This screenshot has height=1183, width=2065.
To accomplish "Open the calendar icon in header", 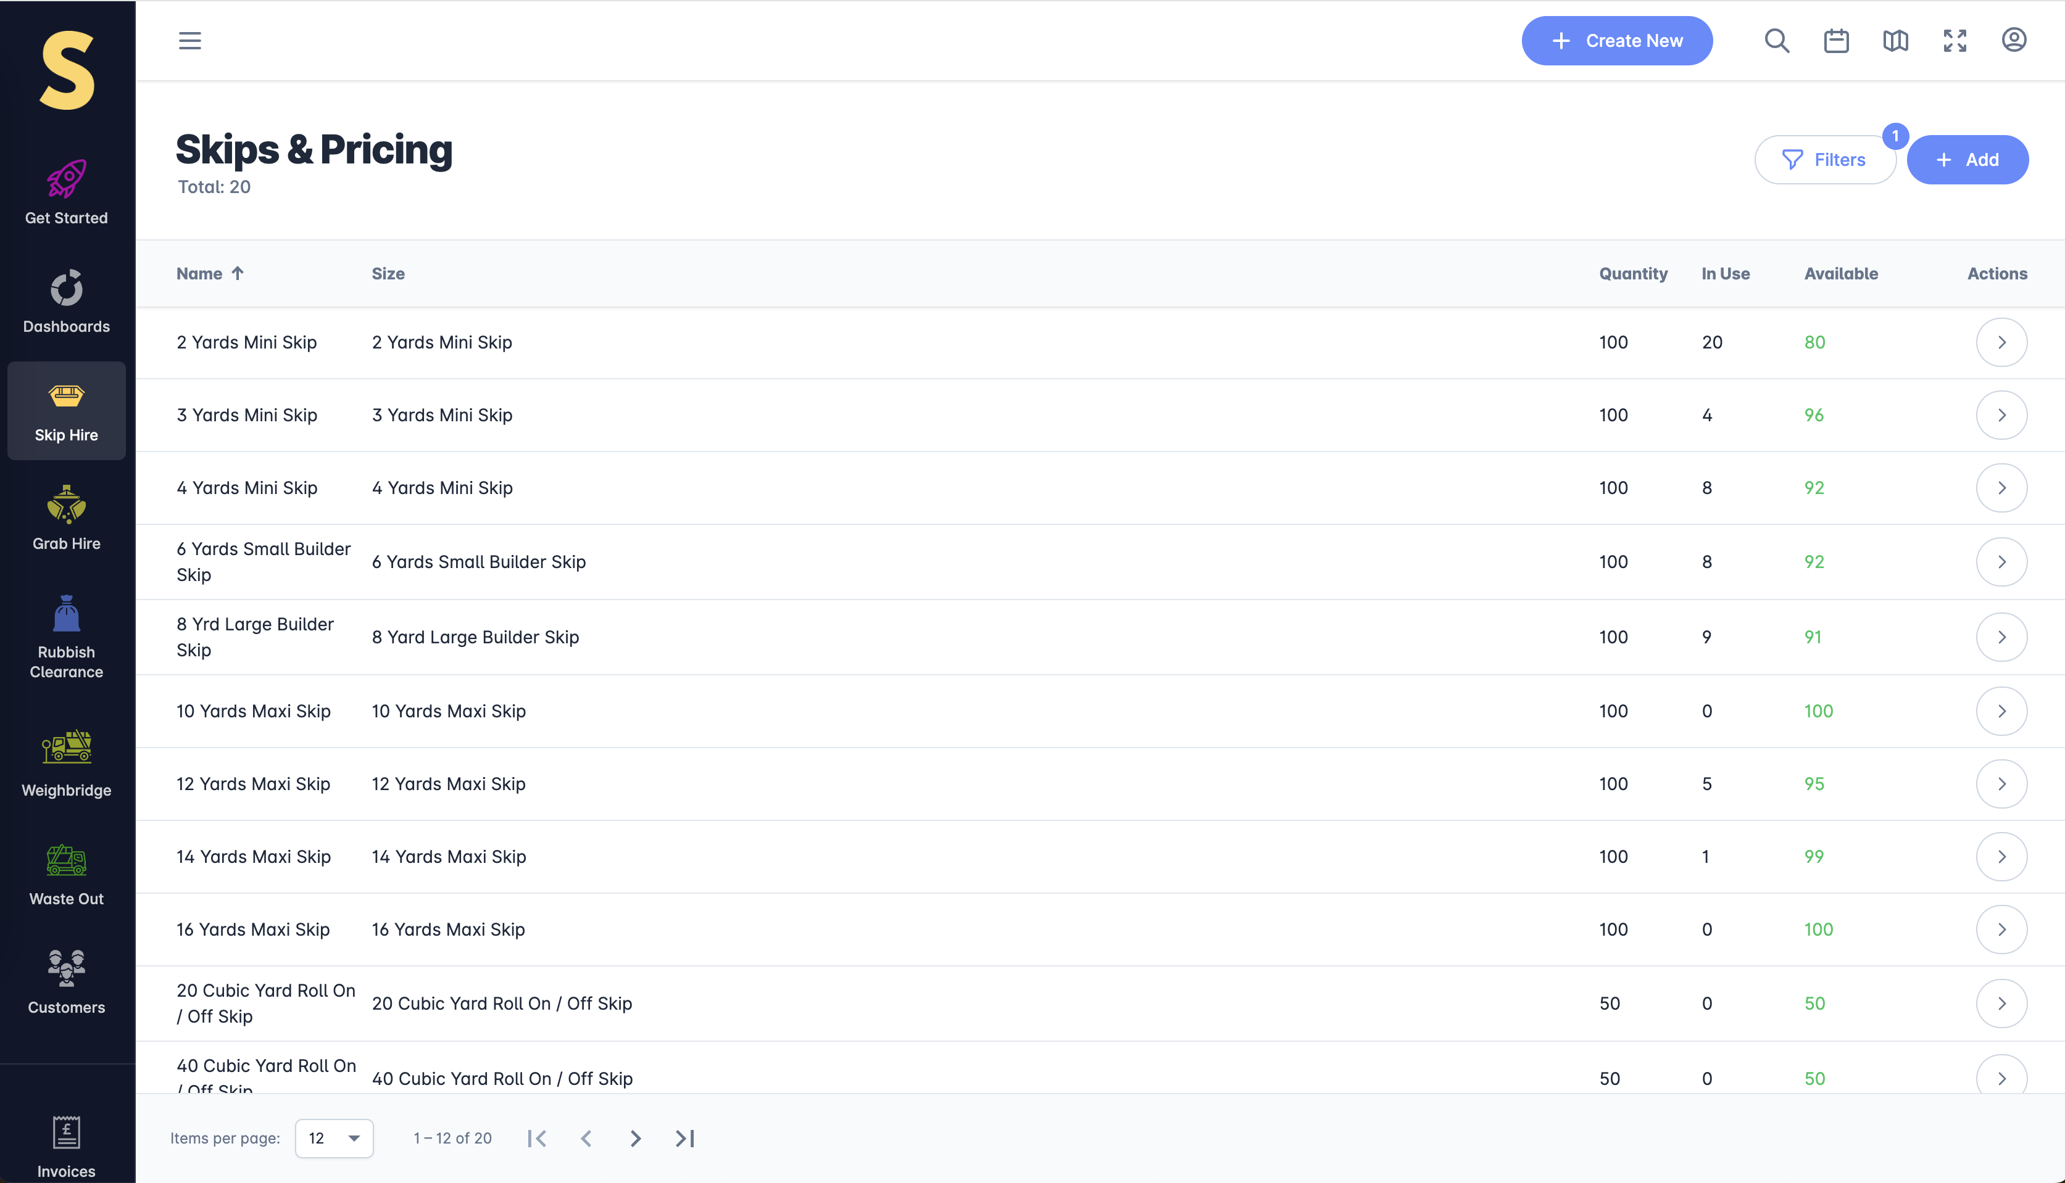I will (1836, 41).
